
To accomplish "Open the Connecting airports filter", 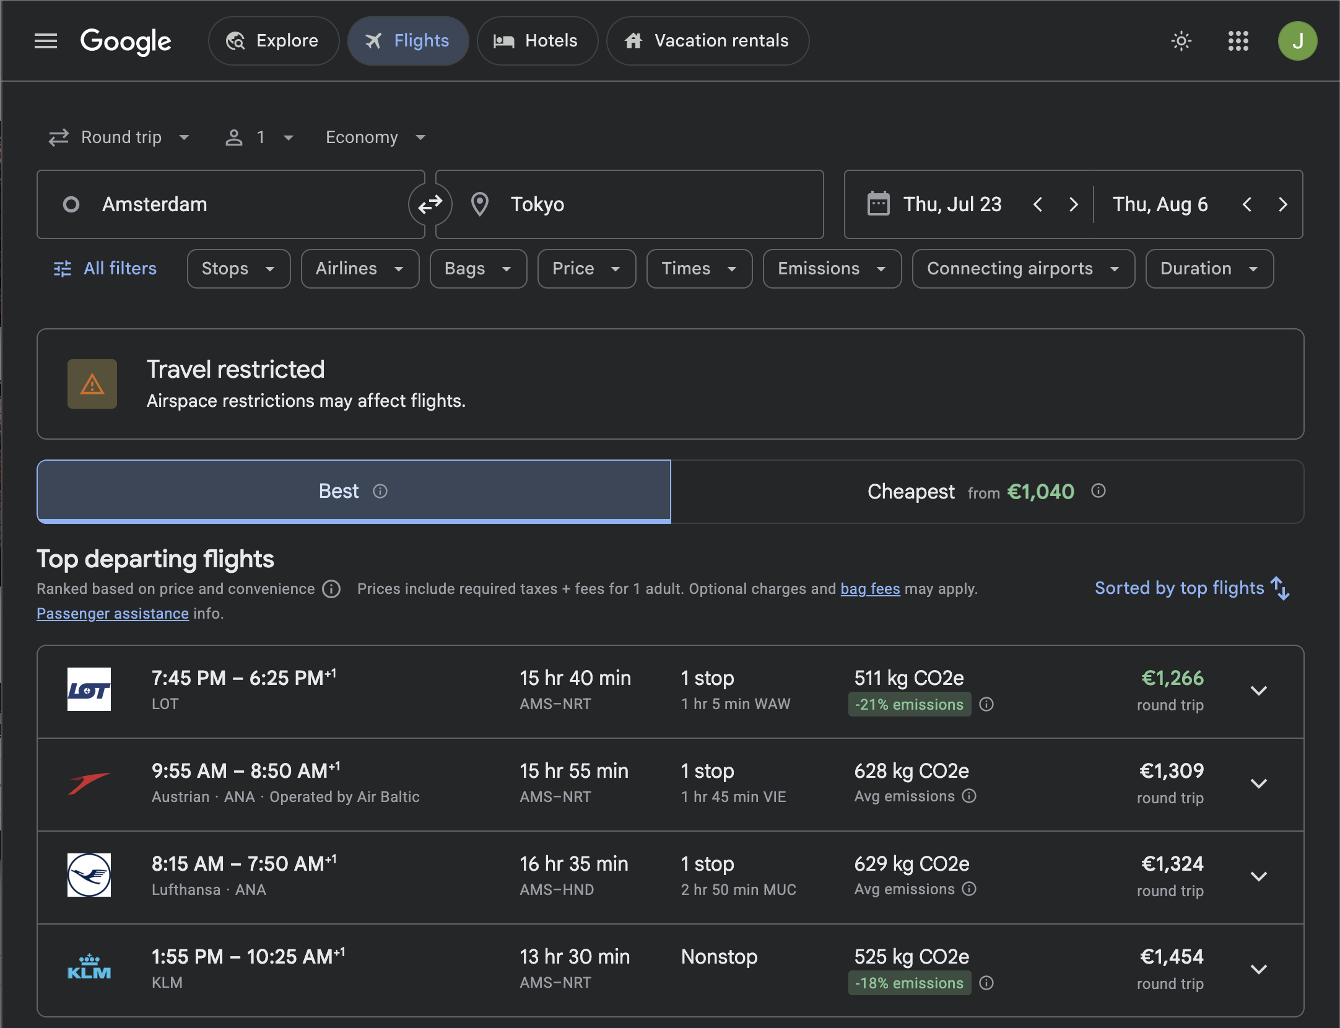I will (x=1024, y=269).
